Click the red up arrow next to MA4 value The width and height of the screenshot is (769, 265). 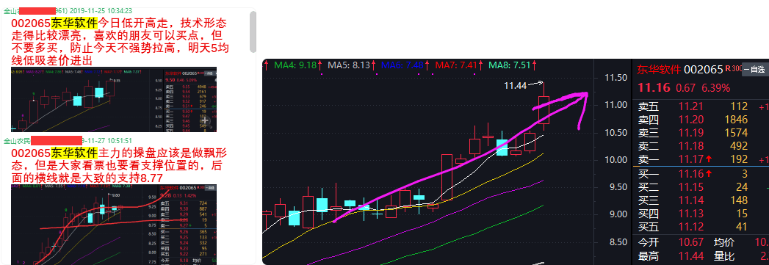point(320,65)
